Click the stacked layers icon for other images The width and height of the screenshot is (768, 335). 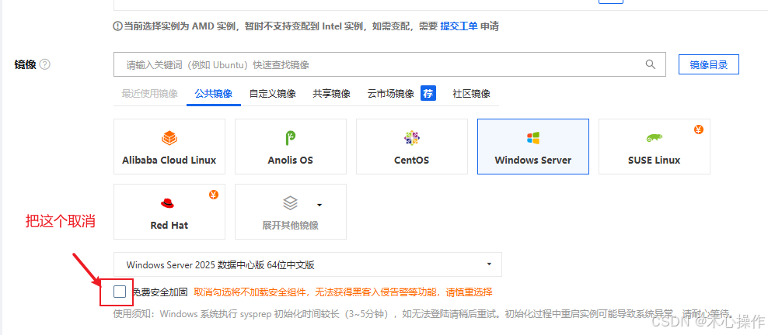tap(291, 203)
